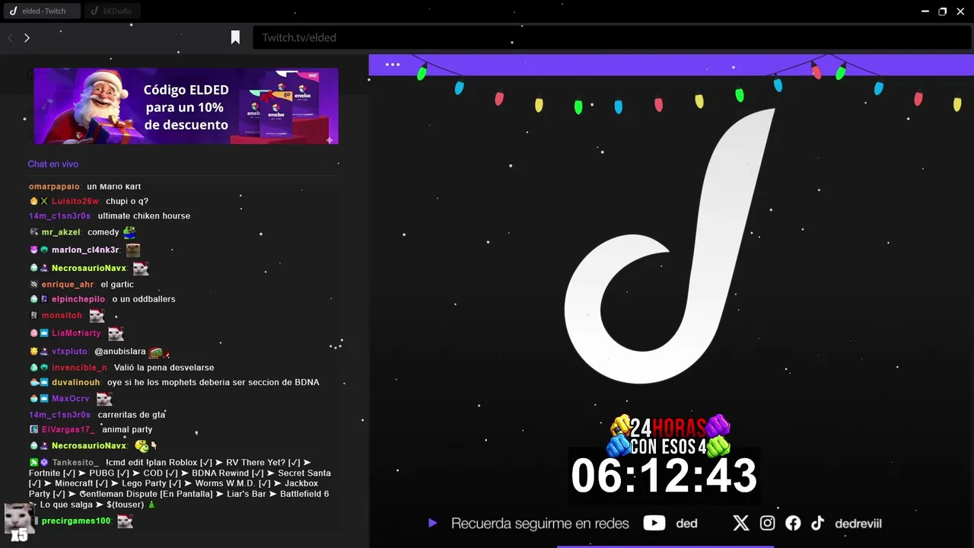Switch to the DEDsafio tab
The height and width of the screenshot is (548, 974).
coord(113,11)
